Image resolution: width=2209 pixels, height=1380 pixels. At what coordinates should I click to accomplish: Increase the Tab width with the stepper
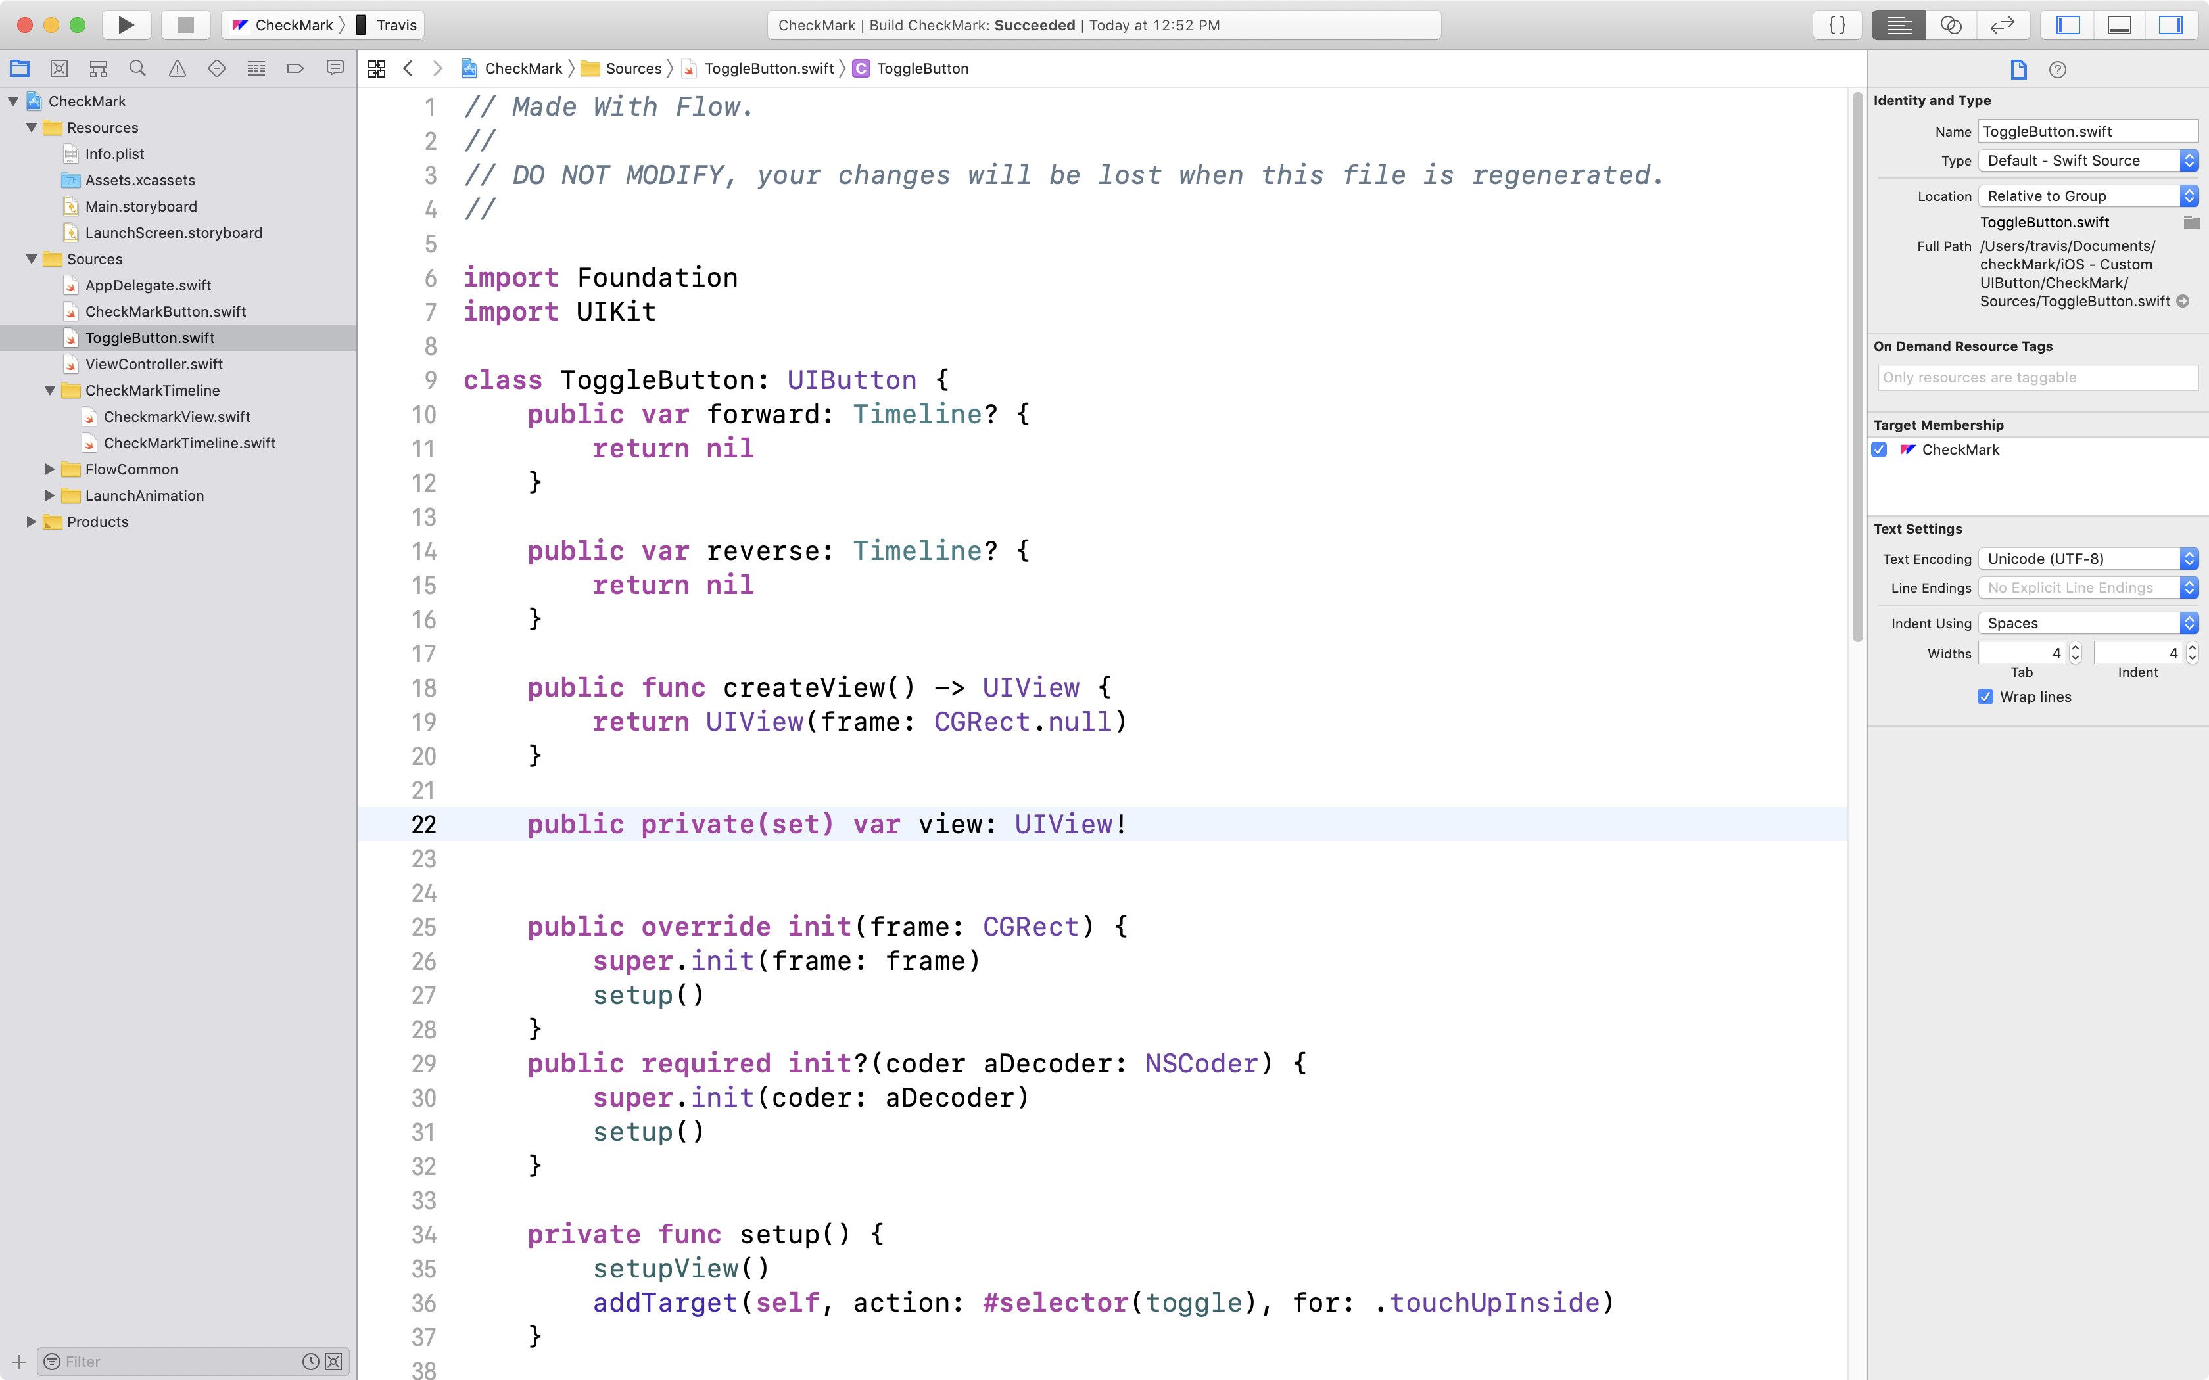pyautogui.click(x=2075, y=647)
